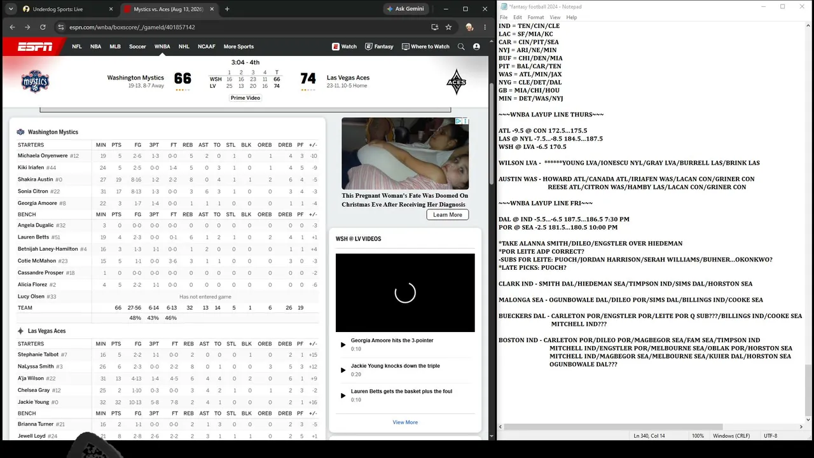The width and height of the screenshot is (814, 458).
Task: Click the Las Vegas Aces team logo in scoreboard
Action: (456, 81)
